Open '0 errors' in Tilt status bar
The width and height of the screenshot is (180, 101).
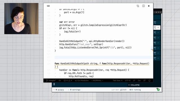tap(60, 90)
